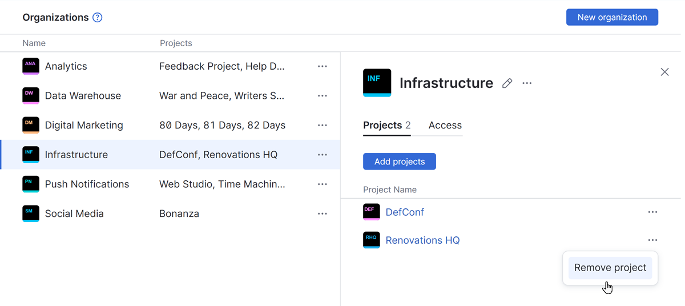Select the Projects tab
The height and width of the screenshot is (306, 685).
click(x=386, y=126)
